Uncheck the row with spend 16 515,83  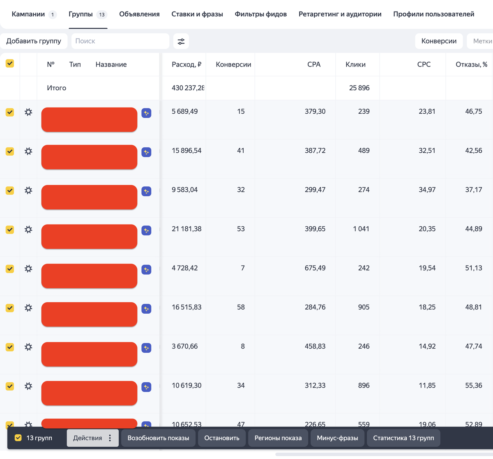coord(10,308)
